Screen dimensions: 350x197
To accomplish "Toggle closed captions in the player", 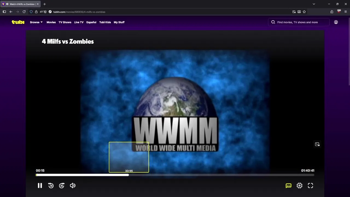I will pyautogui.click(x=288, y=186).
